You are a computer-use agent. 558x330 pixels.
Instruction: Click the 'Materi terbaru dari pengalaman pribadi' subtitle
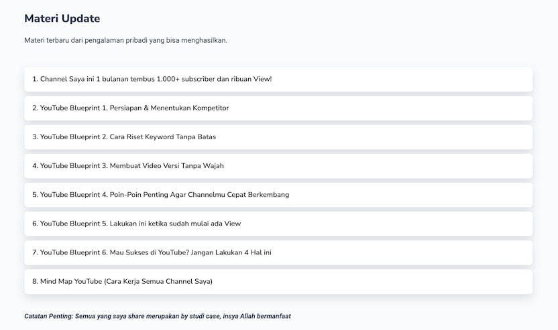[x=125, y=40]
